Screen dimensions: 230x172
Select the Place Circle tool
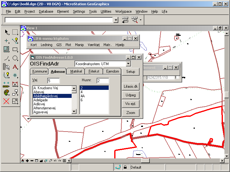click(15, 58)
